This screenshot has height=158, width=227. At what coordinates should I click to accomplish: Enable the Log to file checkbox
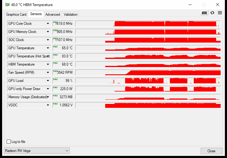[x=9, y=142]
